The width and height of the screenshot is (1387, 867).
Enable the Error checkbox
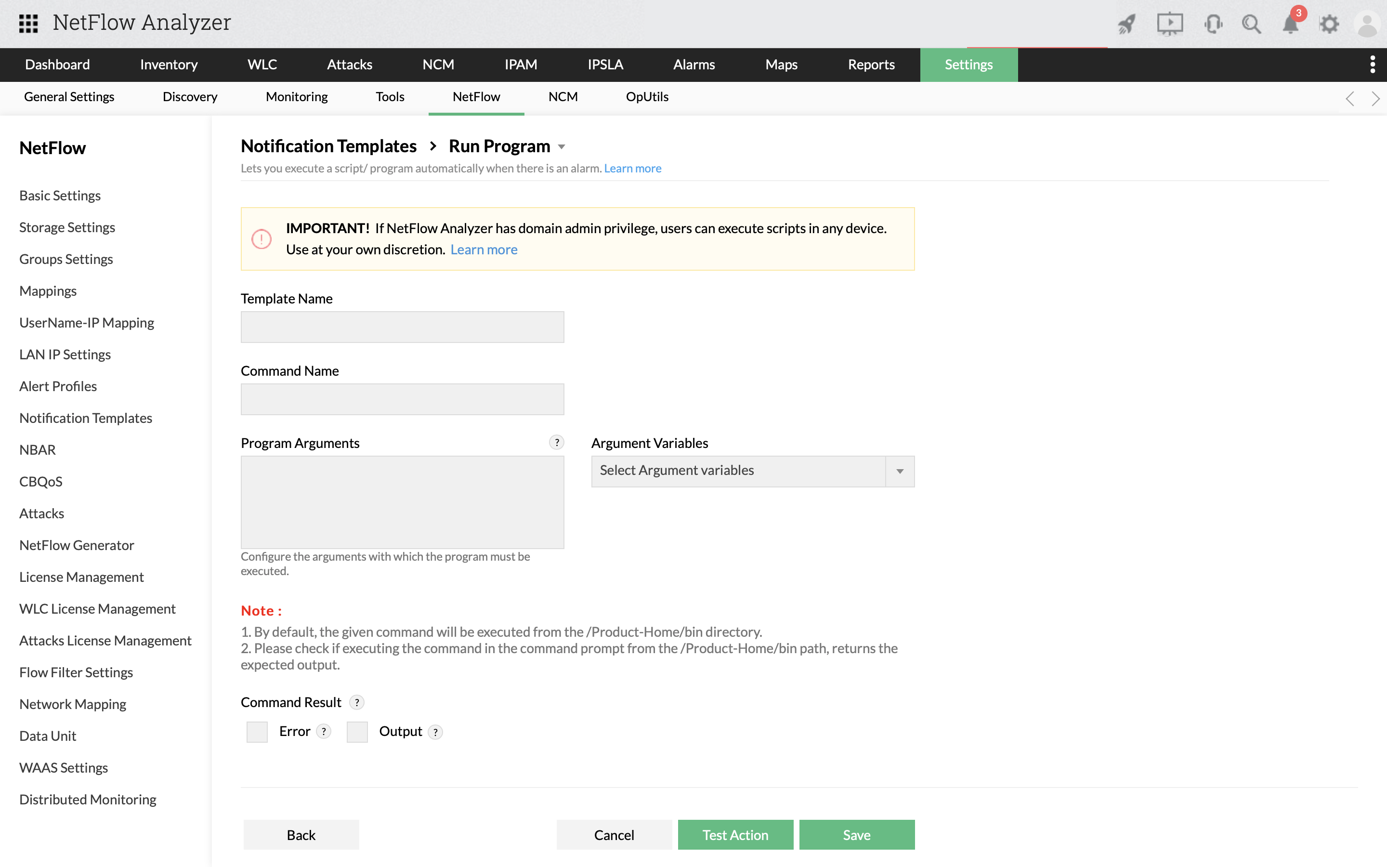click(257, 732)
